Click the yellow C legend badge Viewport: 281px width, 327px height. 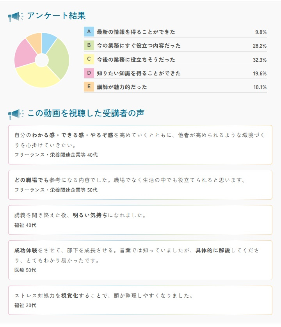89,59
